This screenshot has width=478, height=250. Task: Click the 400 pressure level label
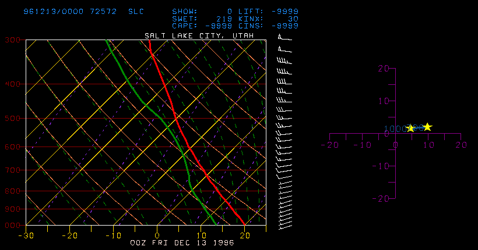coord(12,84)
